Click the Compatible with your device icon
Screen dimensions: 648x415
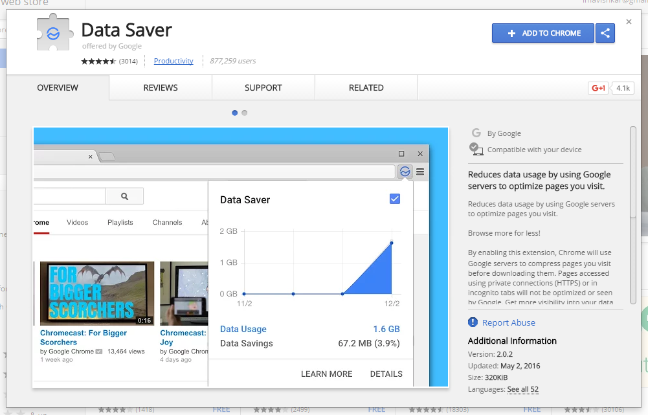476,149
